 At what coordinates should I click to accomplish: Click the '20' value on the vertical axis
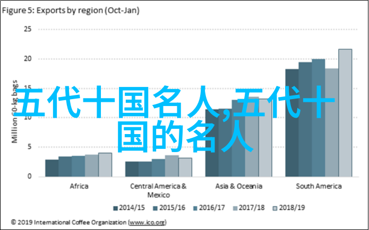[28, 59]
